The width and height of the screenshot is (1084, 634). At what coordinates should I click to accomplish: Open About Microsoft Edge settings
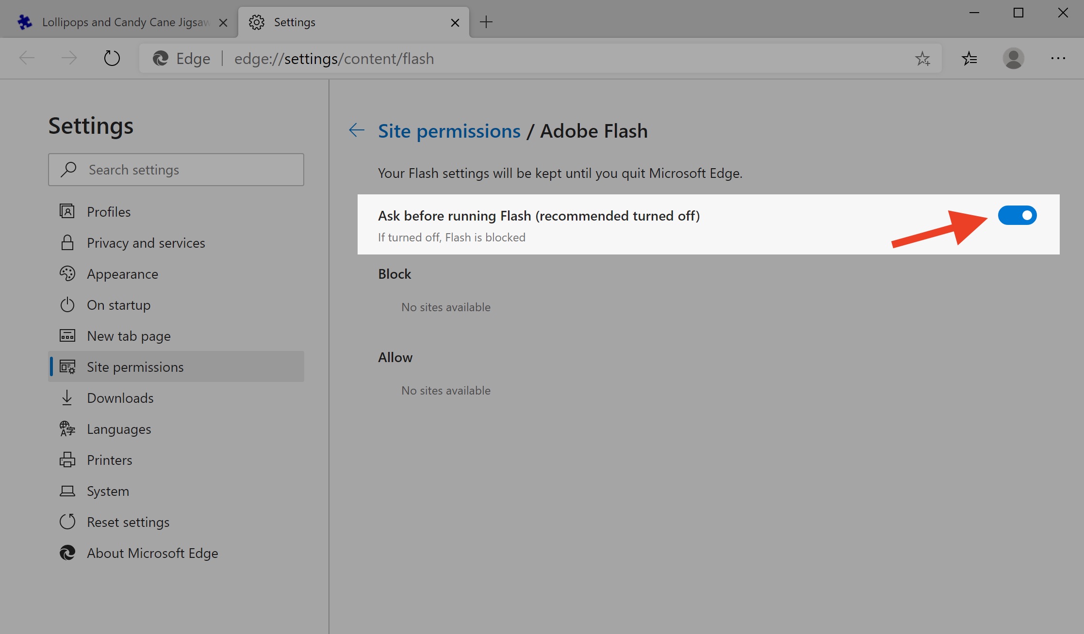[x=152, y=553]
